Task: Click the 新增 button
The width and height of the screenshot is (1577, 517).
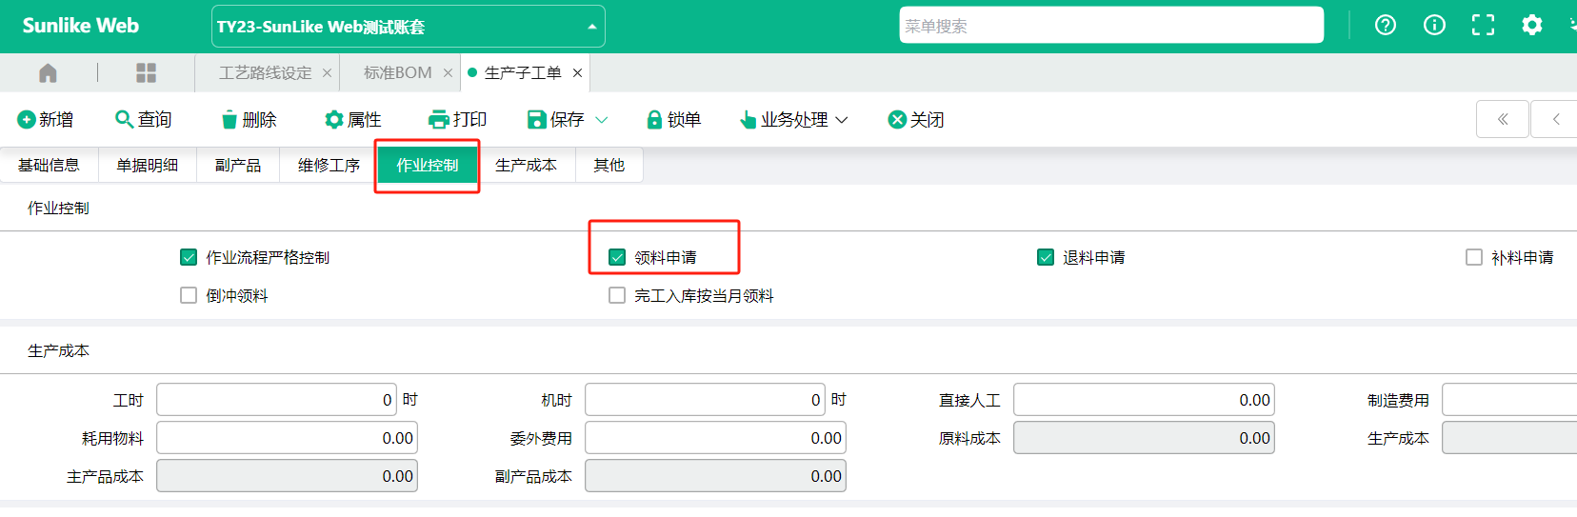Action: (46, 120)
